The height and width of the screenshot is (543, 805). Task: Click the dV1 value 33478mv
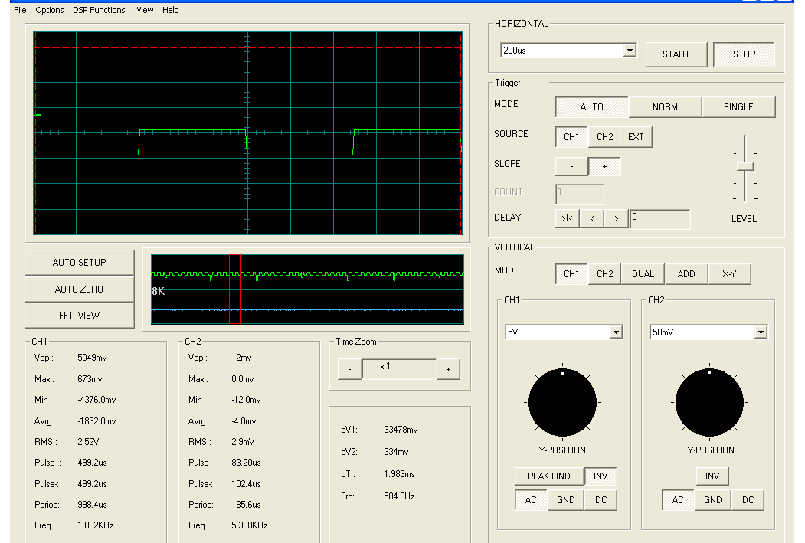[401, 430]
